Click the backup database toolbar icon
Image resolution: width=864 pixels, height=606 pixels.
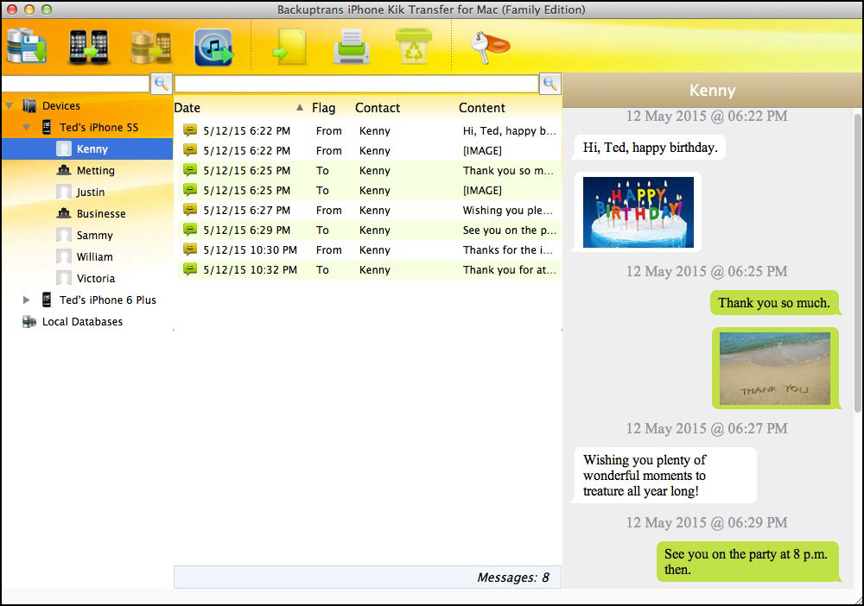tap(27, 46)
